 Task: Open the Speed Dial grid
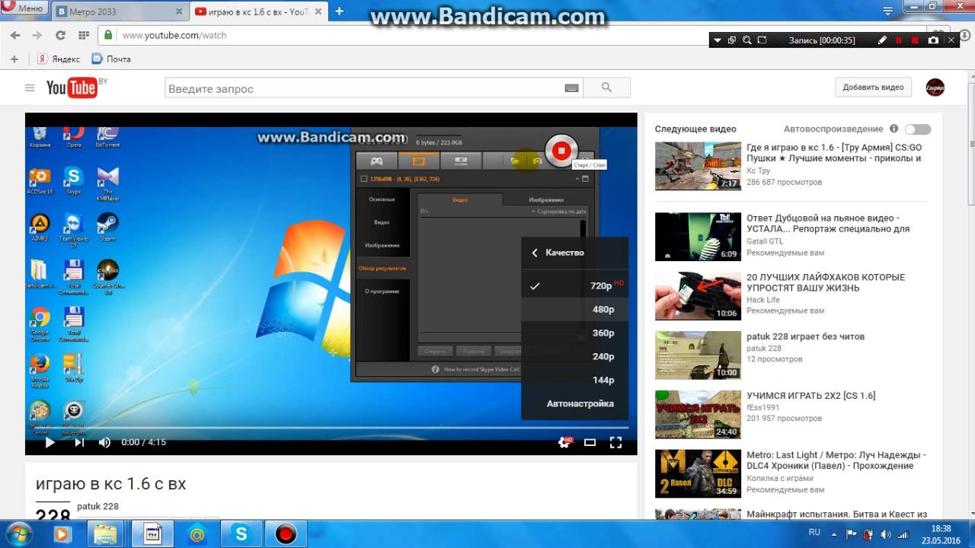(84, 35)
